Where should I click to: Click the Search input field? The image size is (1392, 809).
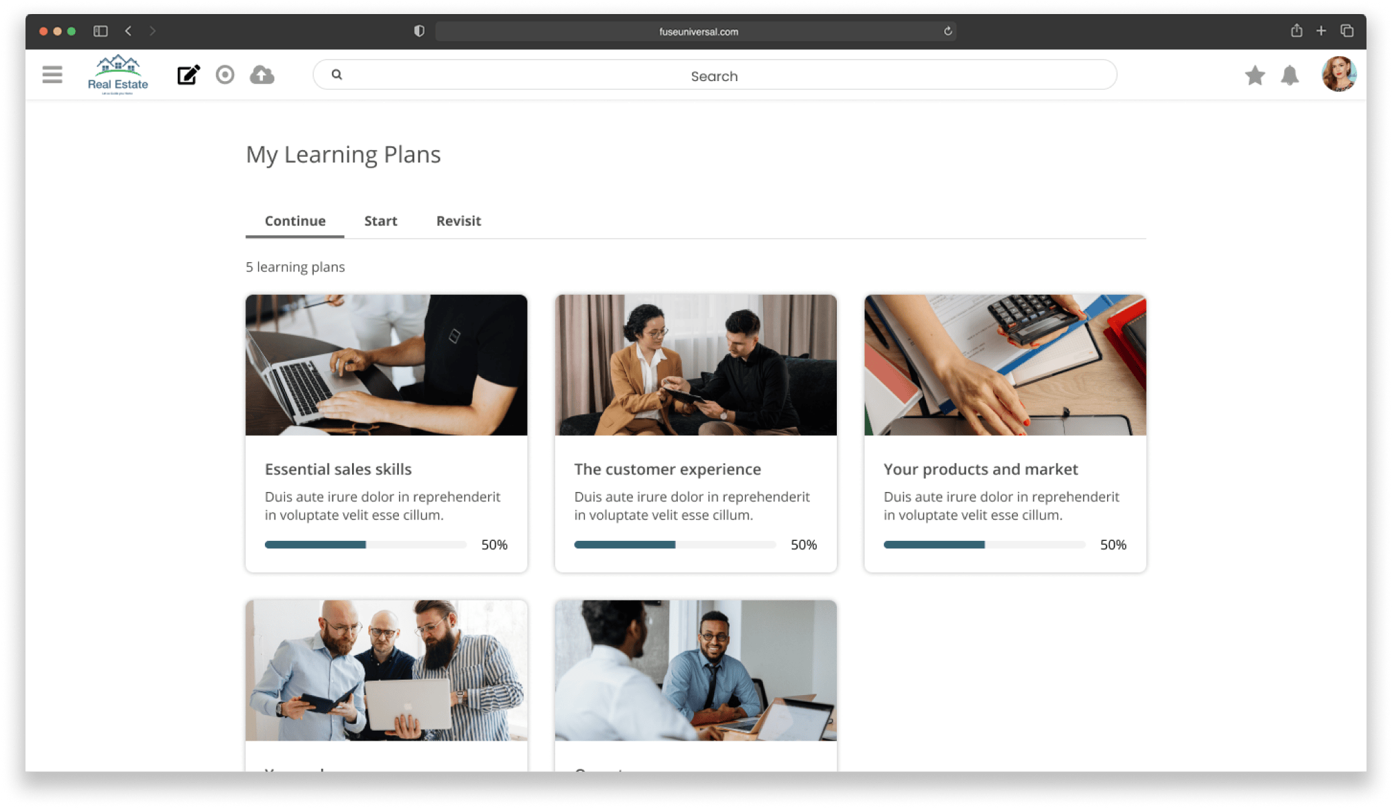pyautogui.click(x=715, y=74)
